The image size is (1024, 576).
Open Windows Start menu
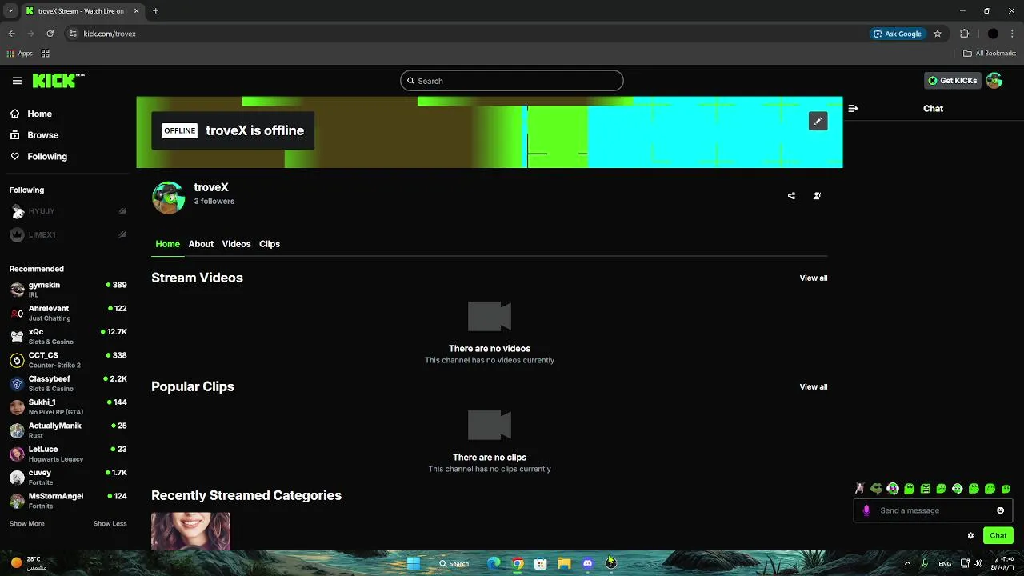tap(414, 563)
